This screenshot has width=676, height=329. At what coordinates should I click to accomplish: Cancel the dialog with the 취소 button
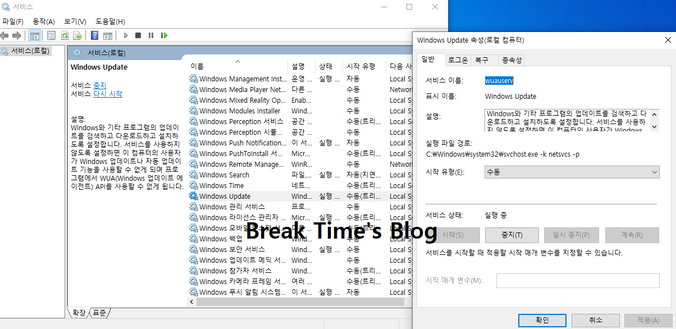[x=596, y=321]
